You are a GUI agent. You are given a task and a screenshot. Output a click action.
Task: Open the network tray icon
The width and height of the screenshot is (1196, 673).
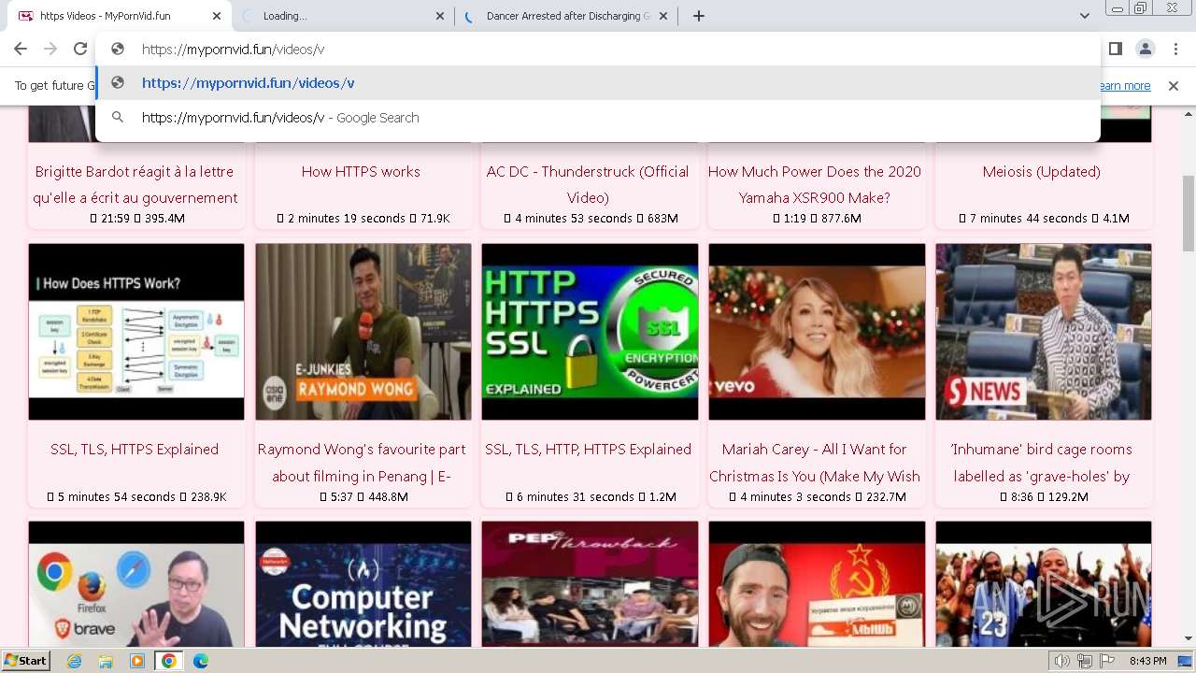click(1085, 661)
